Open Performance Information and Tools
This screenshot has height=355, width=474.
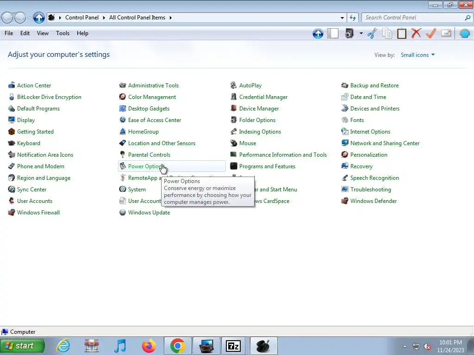(283, 155)
